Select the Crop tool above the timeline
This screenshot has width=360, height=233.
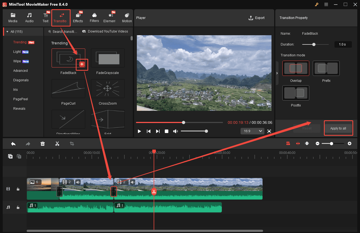72,143
